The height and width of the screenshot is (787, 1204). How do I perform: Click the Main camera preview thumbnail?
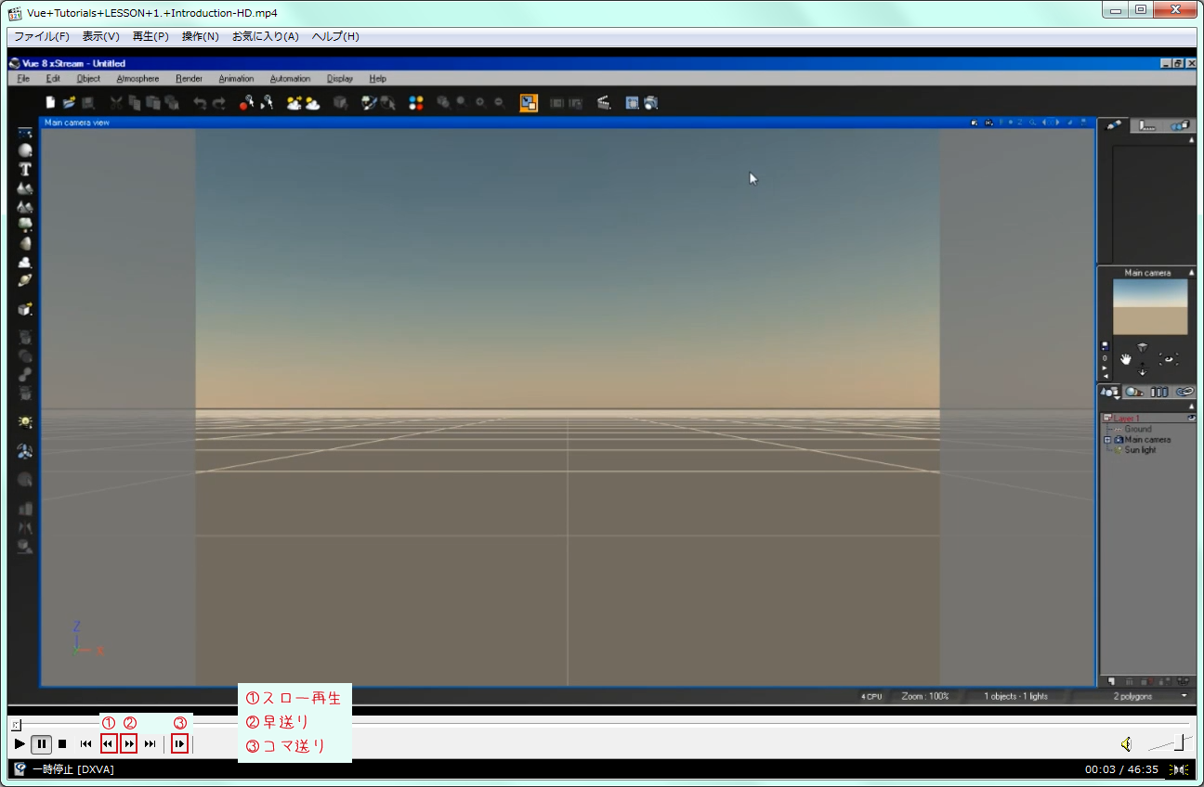click(1150, 307)
